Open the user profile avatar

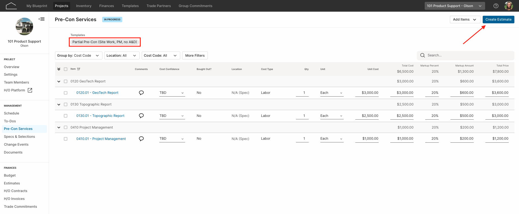coord(509,6)
